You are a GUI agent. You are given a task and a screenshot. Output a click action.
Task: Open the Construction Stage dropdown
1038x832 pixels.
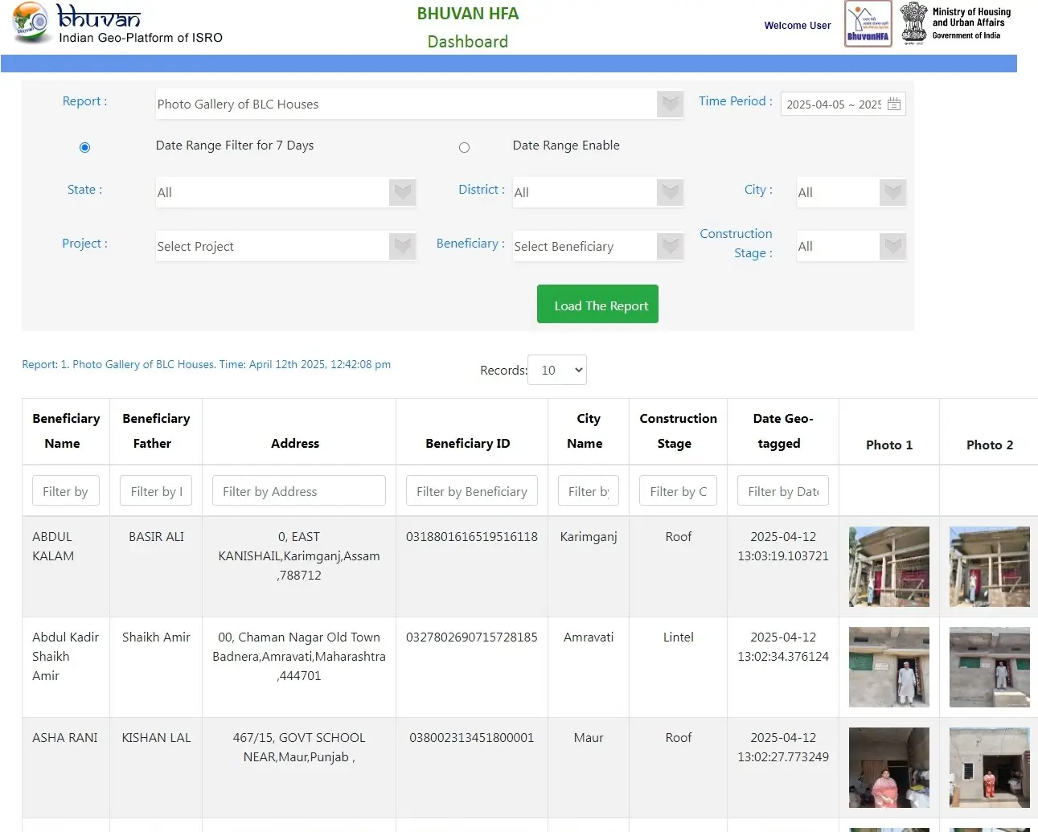tap(851, 246)
